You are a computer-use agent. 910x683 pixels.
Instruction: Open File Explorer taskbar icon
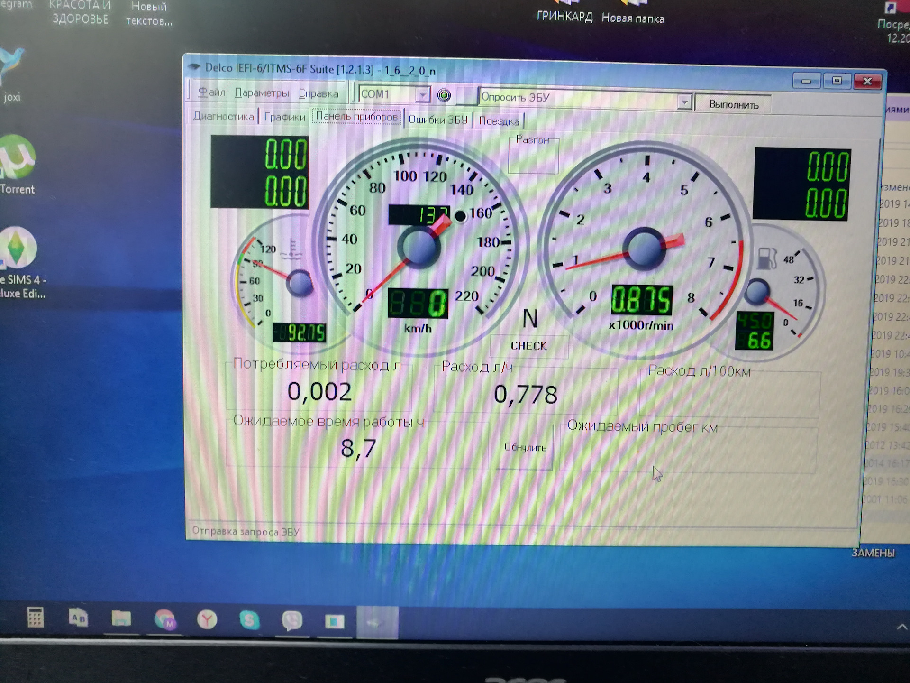point(121,618)
